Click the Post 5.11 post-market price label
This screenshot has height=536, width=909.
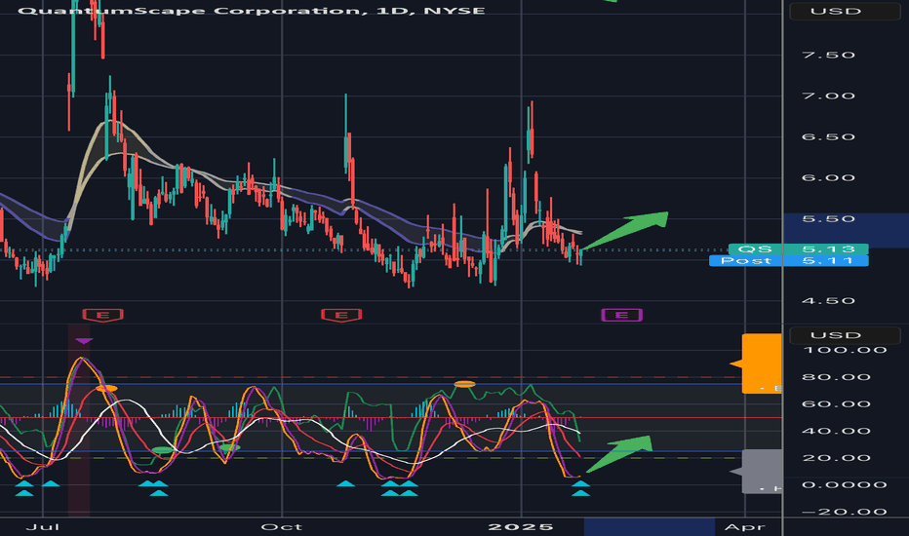click(788, 261)
